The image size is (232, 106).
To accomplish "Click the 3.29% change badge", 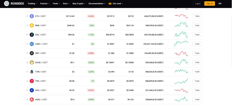I will [x=91, y=72].
